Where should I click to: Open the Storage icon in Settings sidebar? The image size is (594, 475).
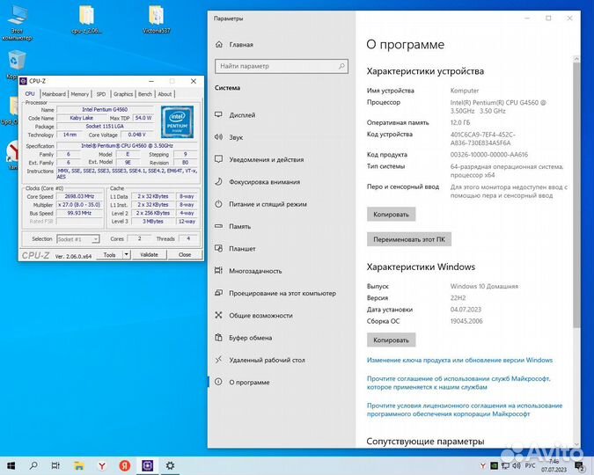[218, 226]
